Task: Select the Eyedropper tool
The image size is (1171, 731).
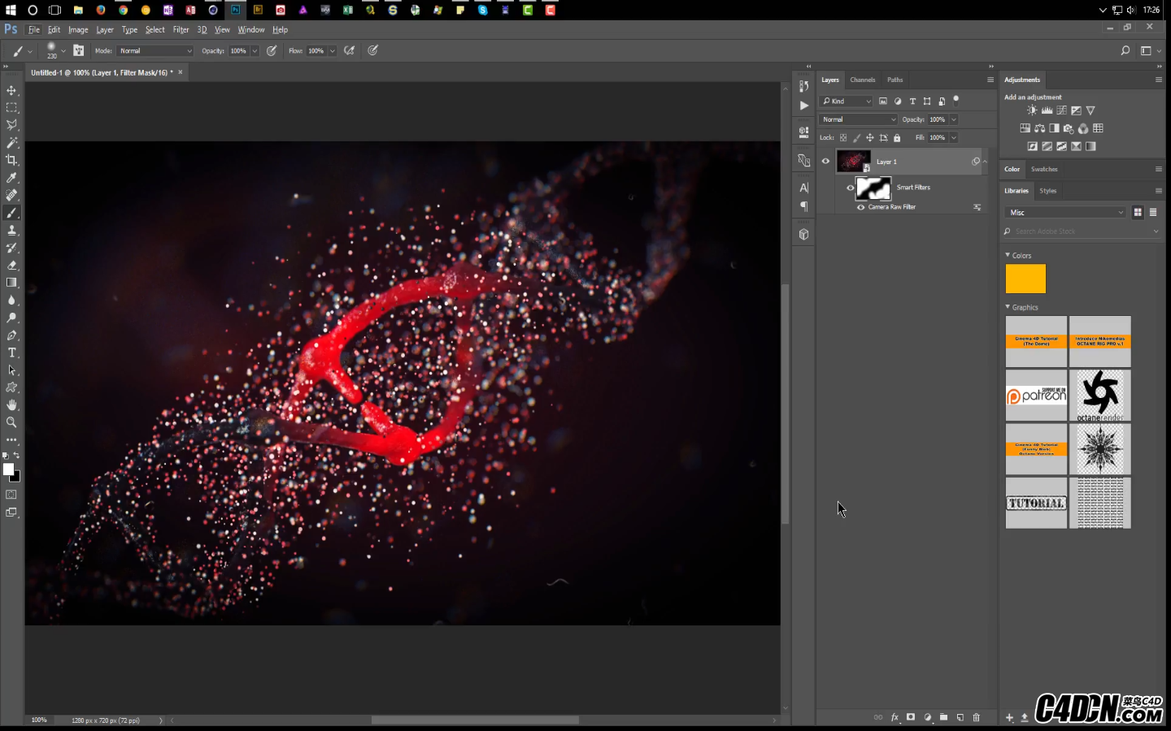Action: (x=11, y=178)
